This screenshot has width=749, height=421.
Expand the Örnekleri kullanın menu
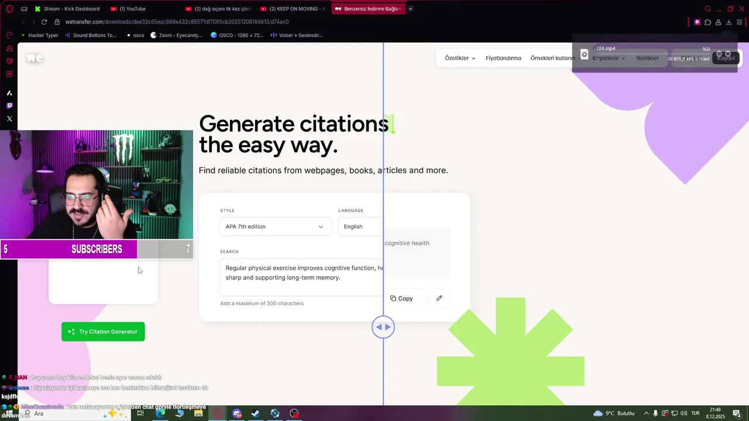click(x=555, y=58)
